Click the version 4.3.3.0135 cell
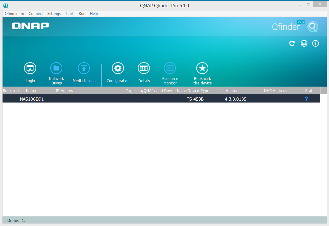Screen dimensions: 329x226 point(236,99)
